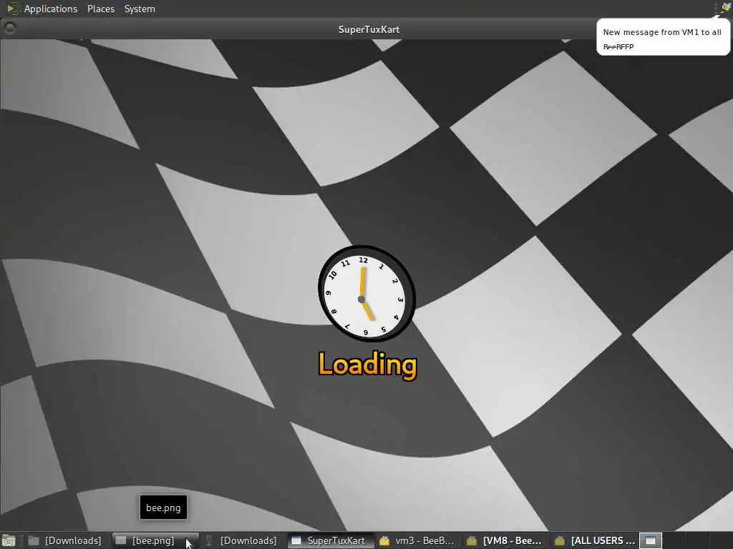Click the SuperTuxKart window title text
This screenshot has width=733, height=549.
(369, 29)
